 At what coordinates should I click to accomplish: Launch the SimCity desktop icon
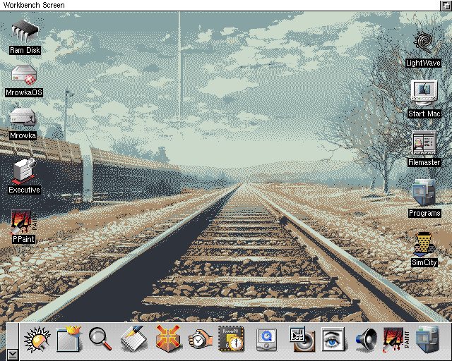pos(423,245)
